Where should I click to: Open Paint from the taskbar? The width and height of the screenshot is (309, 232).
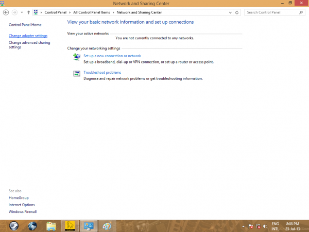coord(107,226)
